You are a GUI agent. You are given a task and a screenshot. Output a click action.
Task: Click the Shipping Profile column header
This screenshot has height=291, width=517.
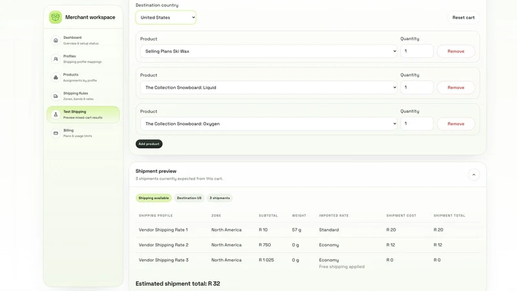156,215
